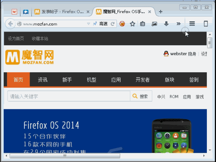Image resolution: width=216 pixels, height=162 pixels.
Task: Click the 设置 link beside 隐身
Action: coord(204,54)
